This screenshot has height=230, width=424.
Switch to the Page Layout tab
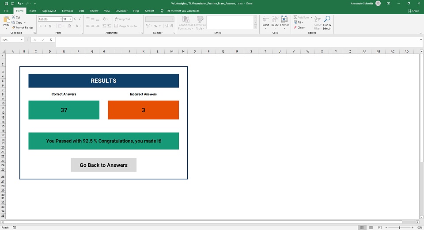point(49,11)
